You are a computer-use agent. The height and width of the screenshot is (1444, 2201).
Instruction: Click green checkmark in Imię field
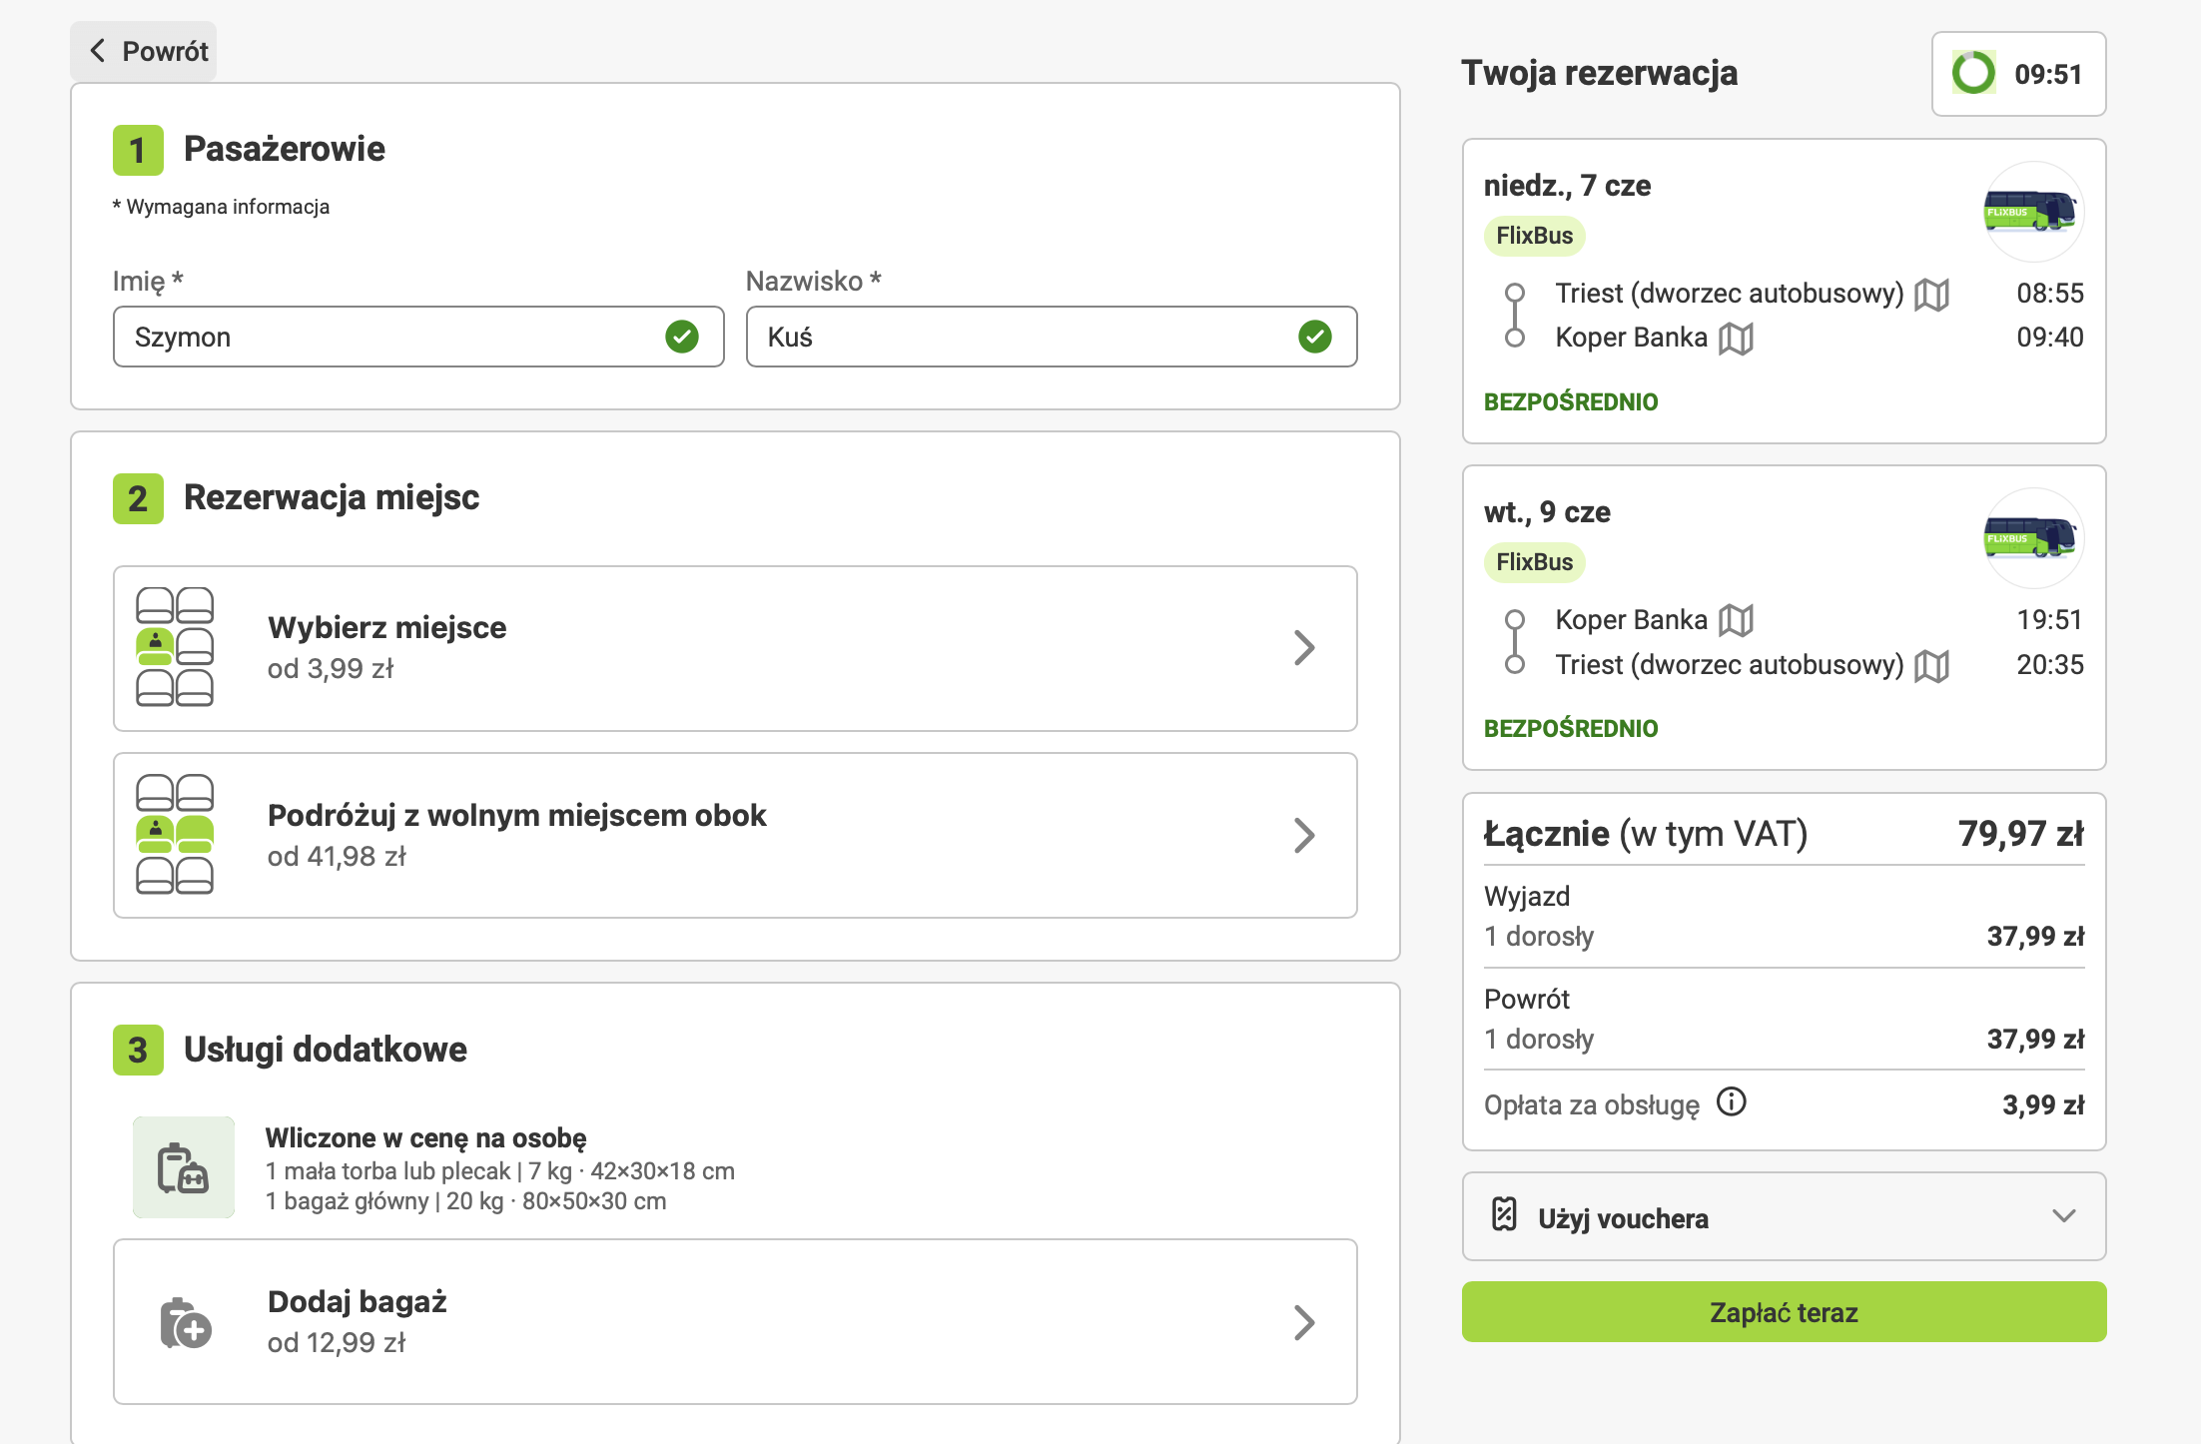tap(682, 337)
